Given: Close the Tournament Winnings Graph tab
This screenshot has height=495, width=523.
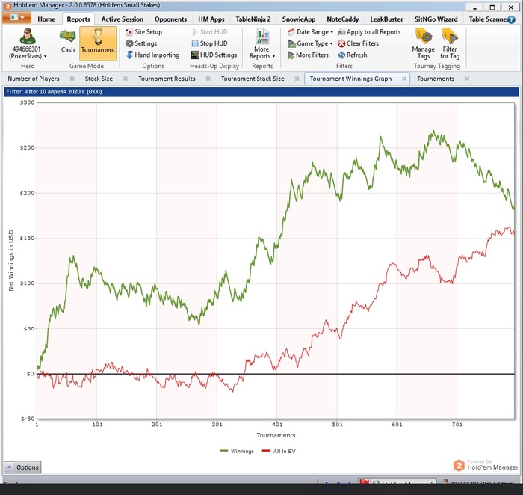Looking at the screenshot, I should (x=404, y=79).
